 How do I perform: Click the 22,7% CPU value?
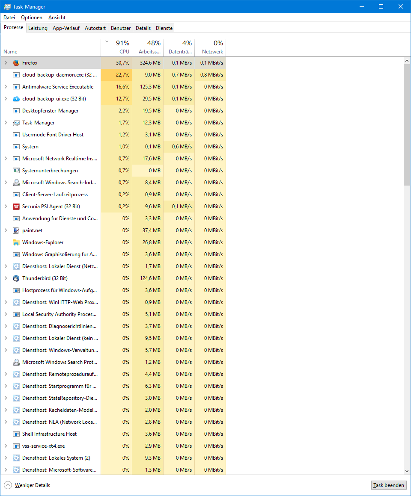(122, 75)
